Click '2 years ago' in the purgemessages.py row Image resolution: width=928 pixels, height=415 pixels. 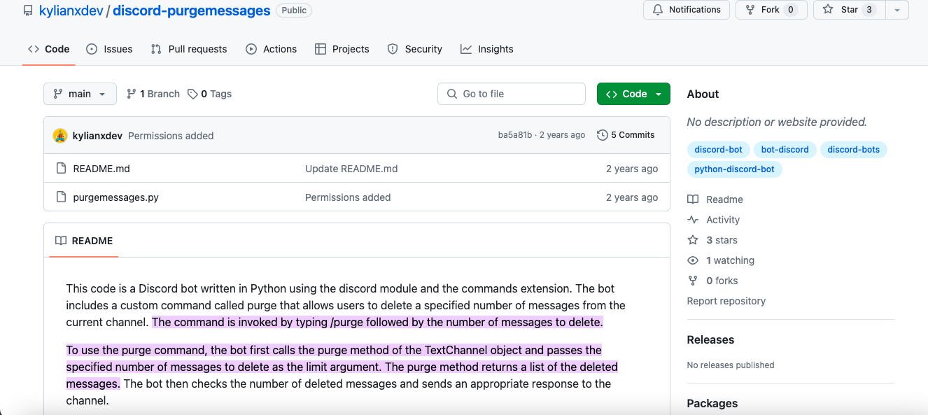[632, 197]
